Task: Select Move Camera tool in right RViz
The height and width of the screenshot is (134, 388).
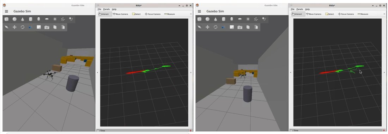Action: click(314, 14)
